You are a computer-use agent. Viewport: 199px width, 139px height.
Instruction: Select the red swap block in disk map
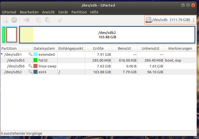point(12,35)
